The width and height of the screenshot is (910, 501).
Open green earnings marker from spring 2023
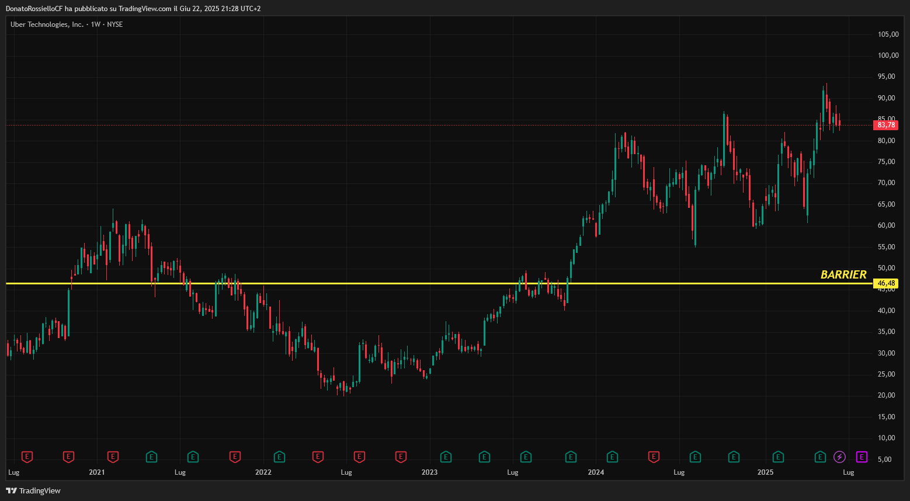click(x=484, y=457)
